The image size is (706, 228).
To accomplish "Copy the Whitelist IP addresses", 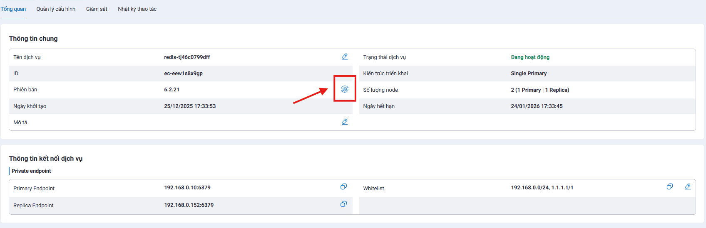I will click(669, 187).
